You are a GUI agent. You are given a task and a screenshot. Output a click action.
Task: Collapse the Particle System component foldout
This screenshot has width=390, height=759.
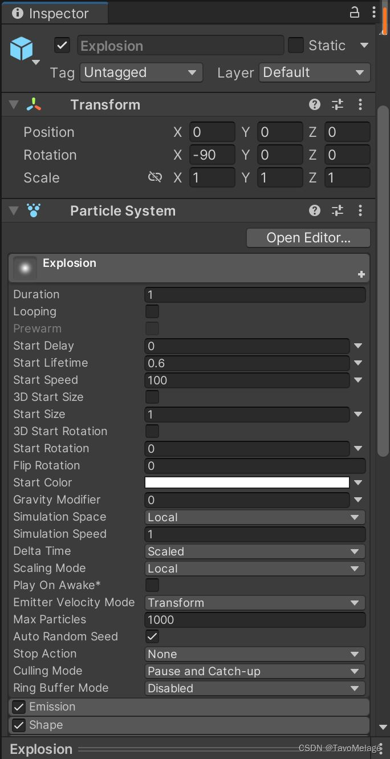click(x=13, y=211)
